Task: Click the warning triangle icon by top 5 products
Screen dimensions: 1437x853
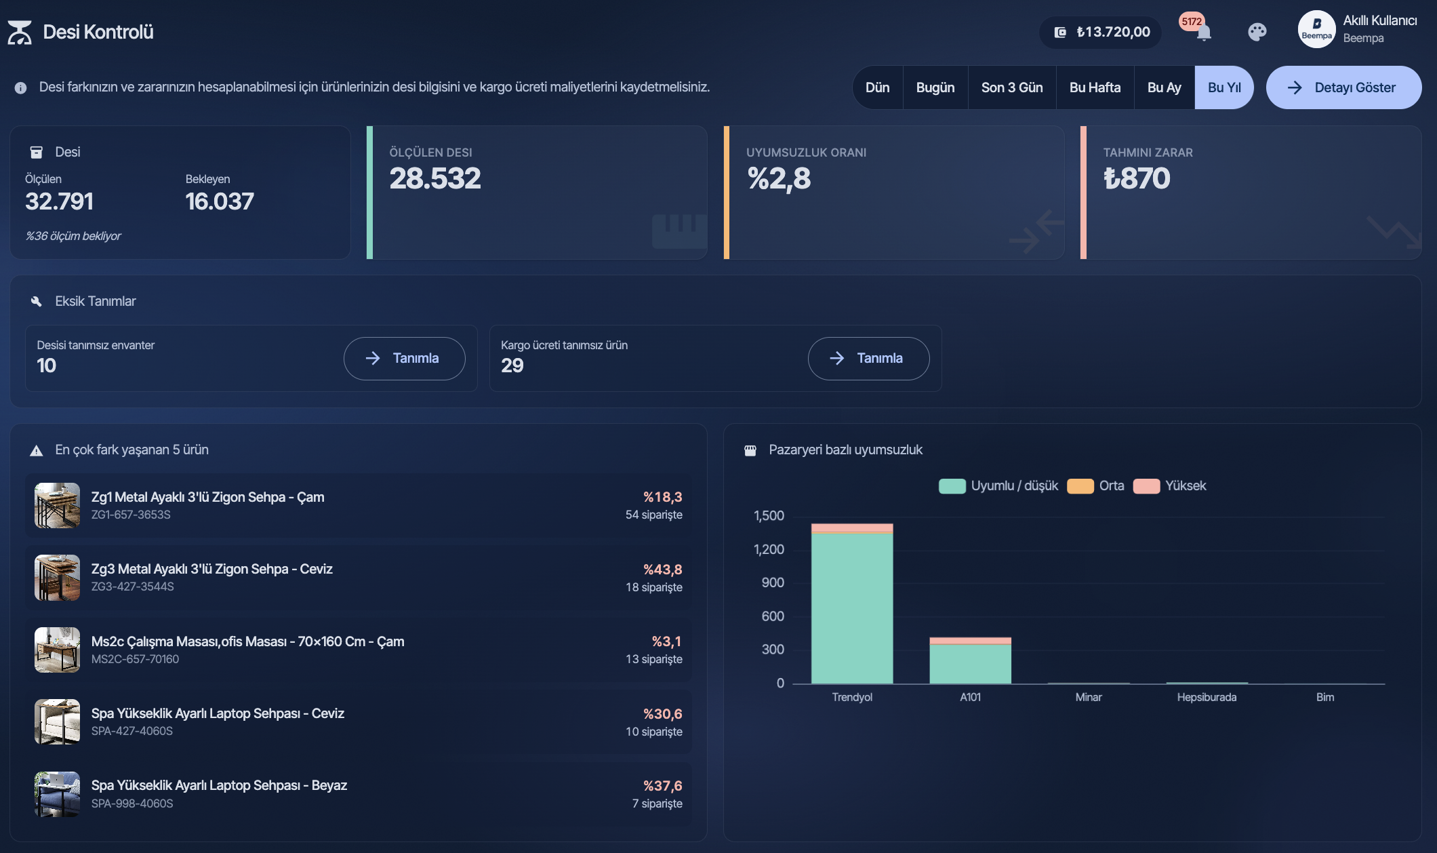Action: pos(37,450)
